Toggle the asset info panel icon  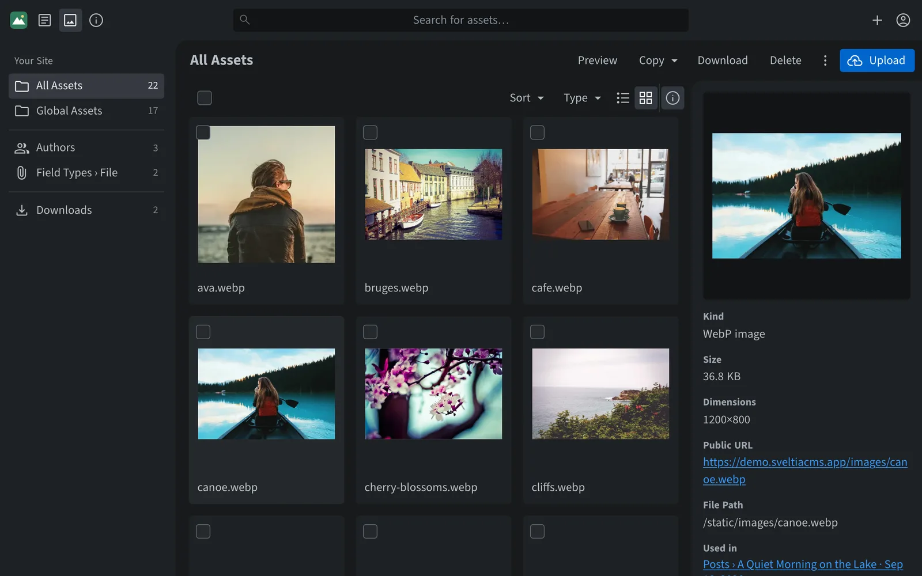click(x=672, y=98)
